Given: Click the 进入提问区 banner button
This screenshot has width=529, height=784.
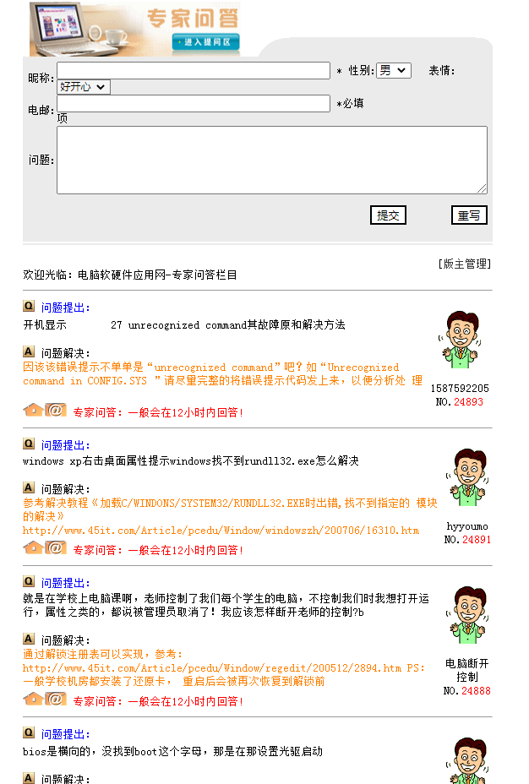Looking at the screenshot, I should pyautogui.click(x=205, y=42).
